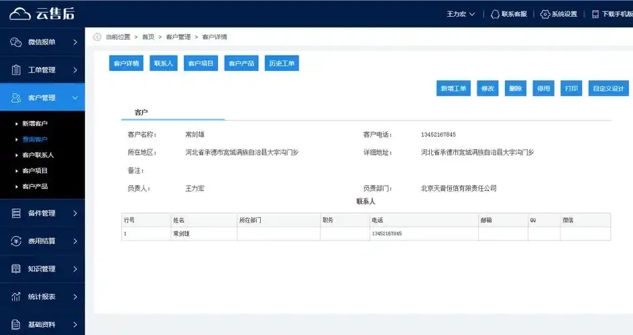The width and height of the screenshot is (633, 335).
Task: Open 新增客户 submenu item
Action: 35,124
